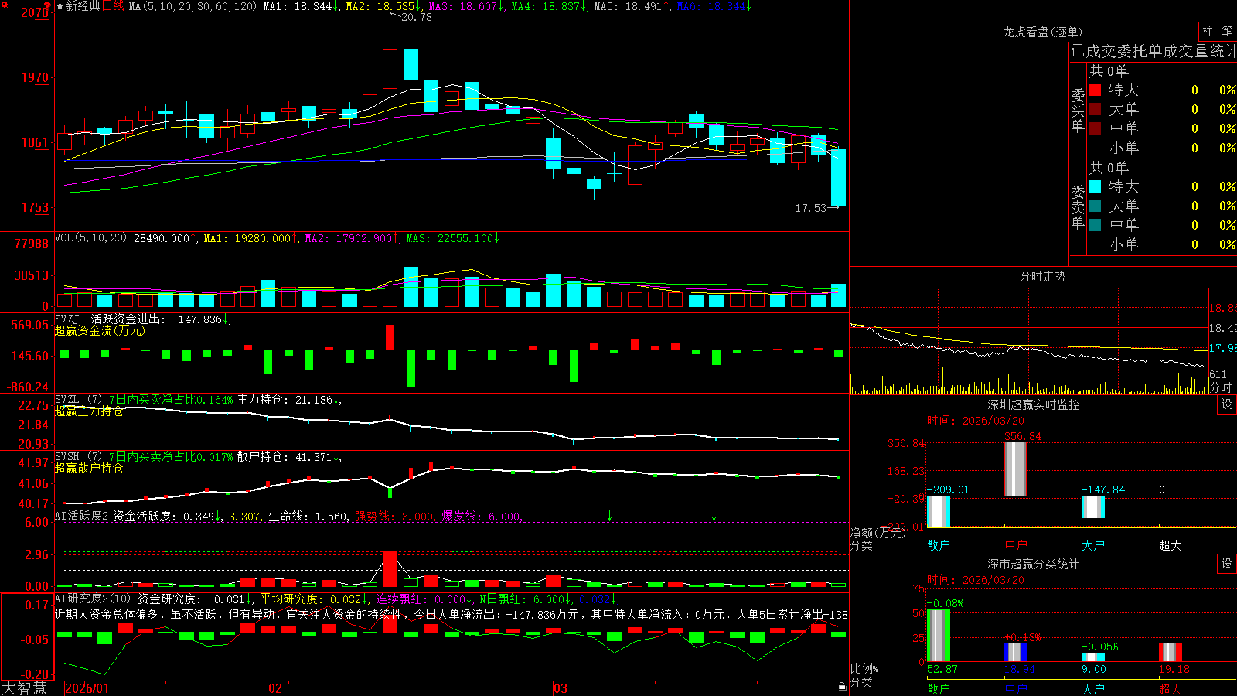Click the dark red 大单 buy-order swatch
This screenshot has width=1237, height=696.
(x=1095, y=109)
